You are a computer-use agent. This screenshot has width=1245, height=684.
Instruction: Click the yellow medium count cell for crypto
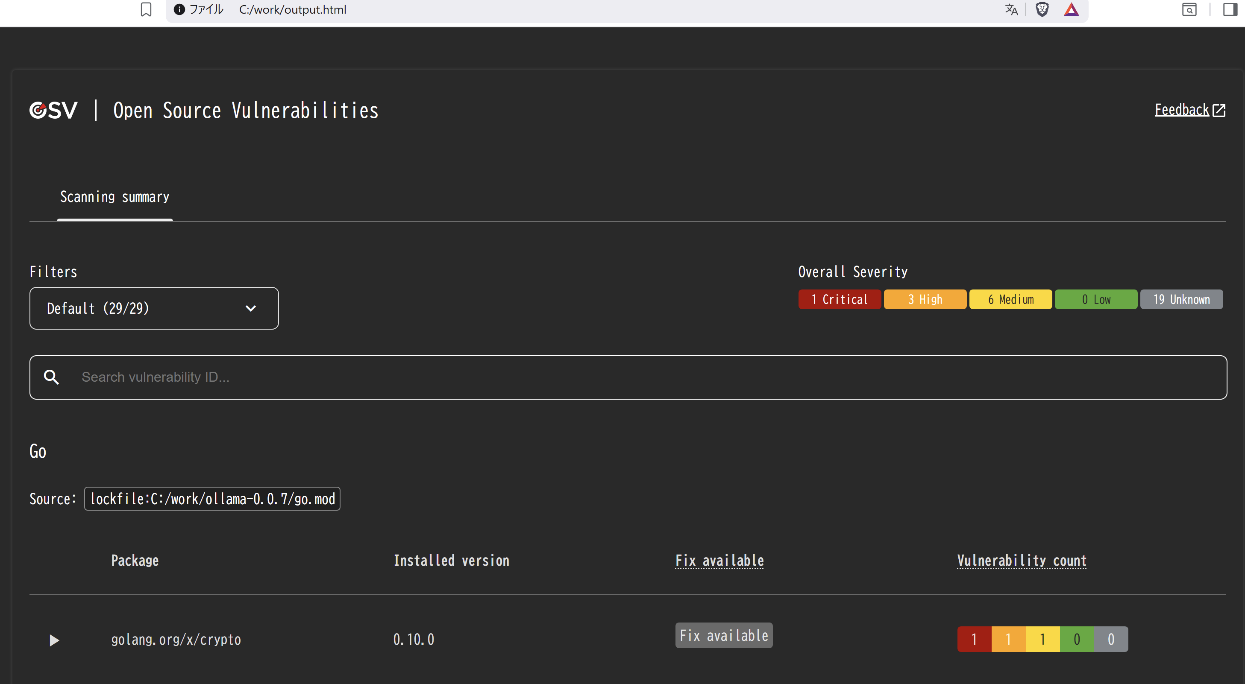(1043, 640)
